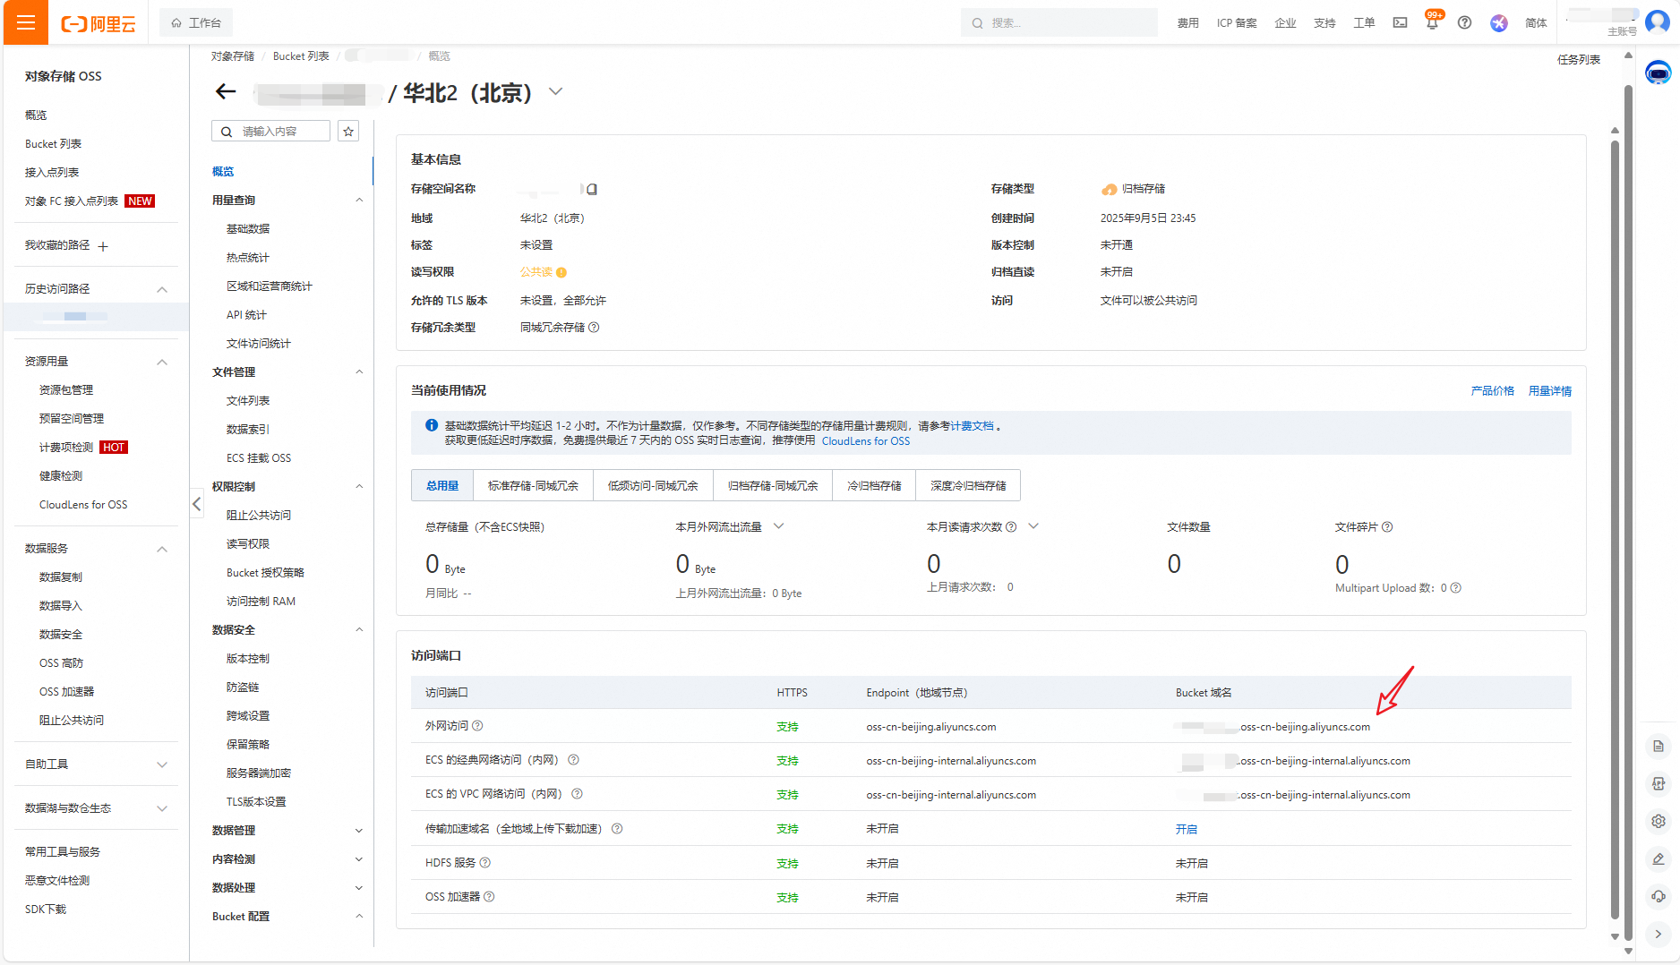Screen dimensions: 1680x965
Task: Show help for 本月读请求次数
Action: click(x=1011, y=527)
